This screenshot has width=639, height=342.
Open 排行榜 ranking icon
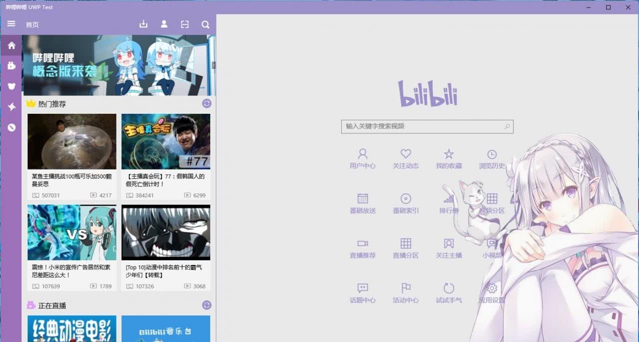coord(449,204)
